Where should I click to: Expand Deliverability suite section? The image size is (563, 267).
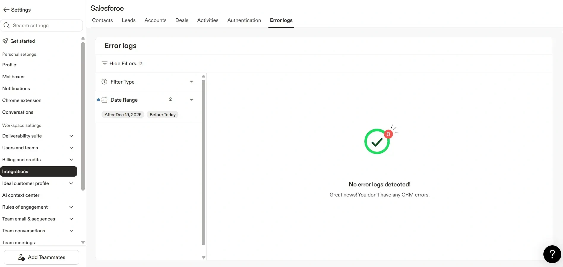[x=71, y=136]
